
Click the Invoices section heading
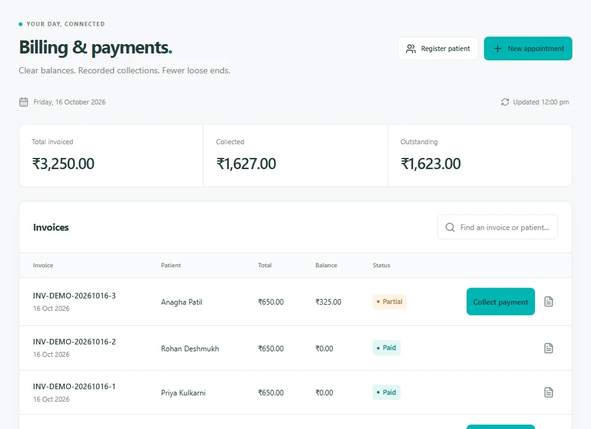(51, 228)
